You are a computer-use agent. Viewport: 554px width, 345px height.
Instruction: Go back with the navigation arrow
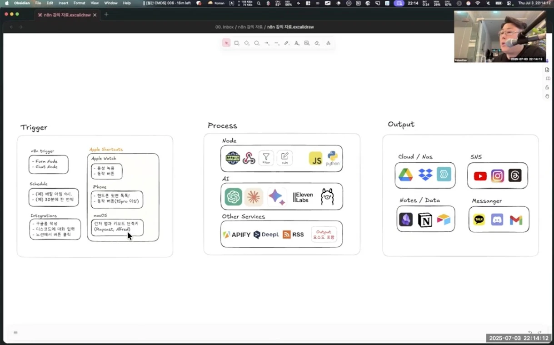coord(11,27)
